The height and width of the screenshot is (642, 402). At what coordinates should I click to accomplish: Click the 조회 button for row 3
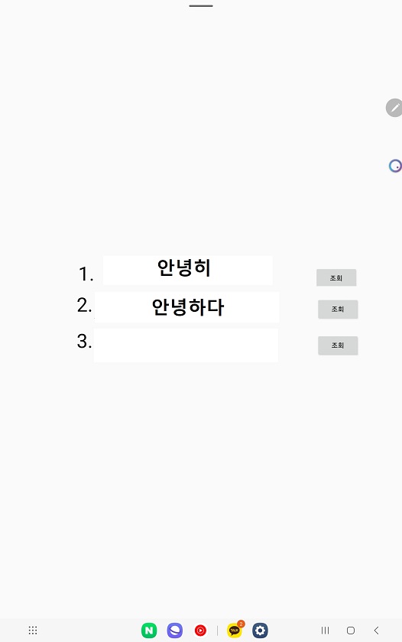pos(338,345)
